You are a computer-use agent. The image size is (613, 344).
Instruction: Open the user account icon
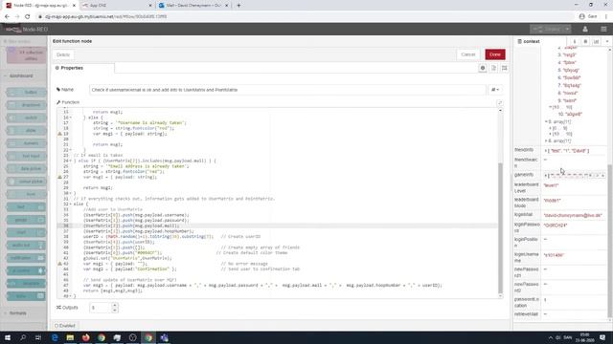(585, 30)
